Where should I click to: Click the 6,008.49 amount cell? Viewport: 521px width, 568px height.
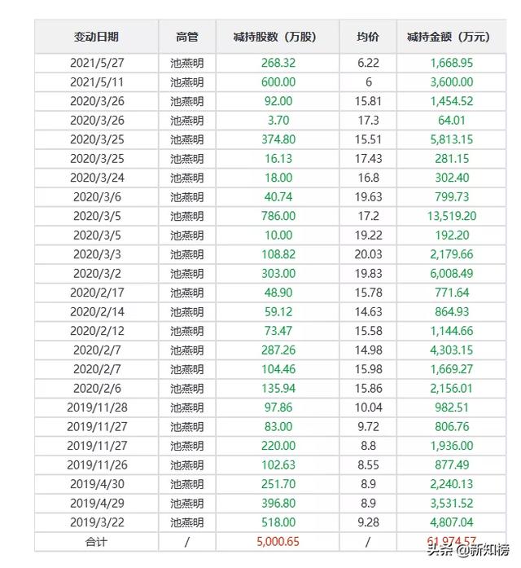(450, 274)
